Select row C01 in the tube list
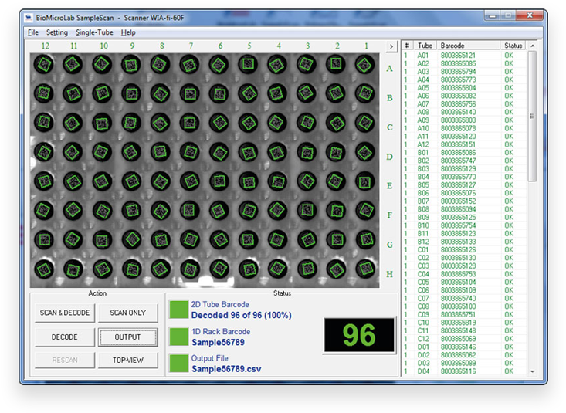 pyautogui.click(x=464, y=250)
